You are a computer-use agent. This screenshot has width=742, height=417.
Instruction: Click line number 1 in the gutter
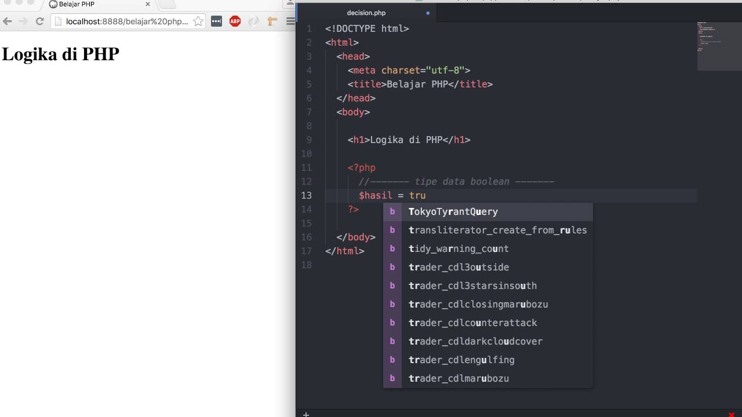pyautogui.click(x=309, y=28)
